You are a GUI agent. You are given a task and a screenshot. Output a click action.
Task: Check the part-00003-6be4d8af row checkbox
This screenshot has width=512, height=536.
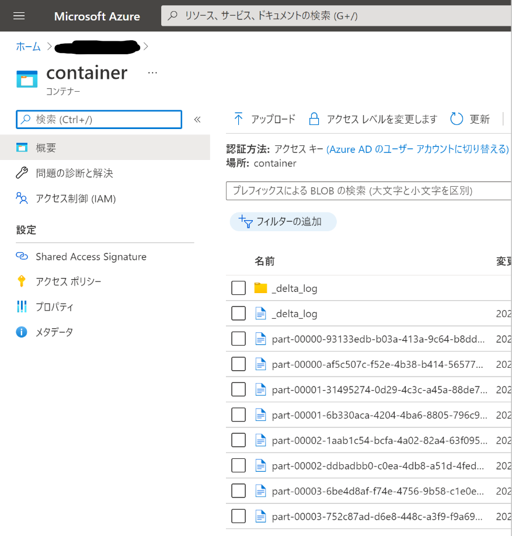(x=238, y=491)
